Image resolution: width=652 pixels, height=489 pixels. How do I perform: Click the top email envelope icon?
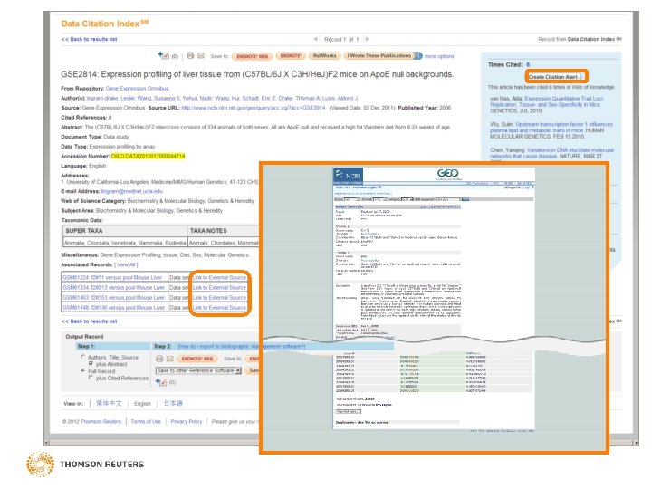(x=201, y=55)
